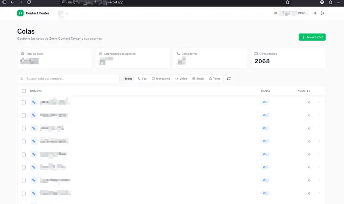The image size is (344, 204).
Task: Show only Video queues tab
Action: click(x=181, y=79)
